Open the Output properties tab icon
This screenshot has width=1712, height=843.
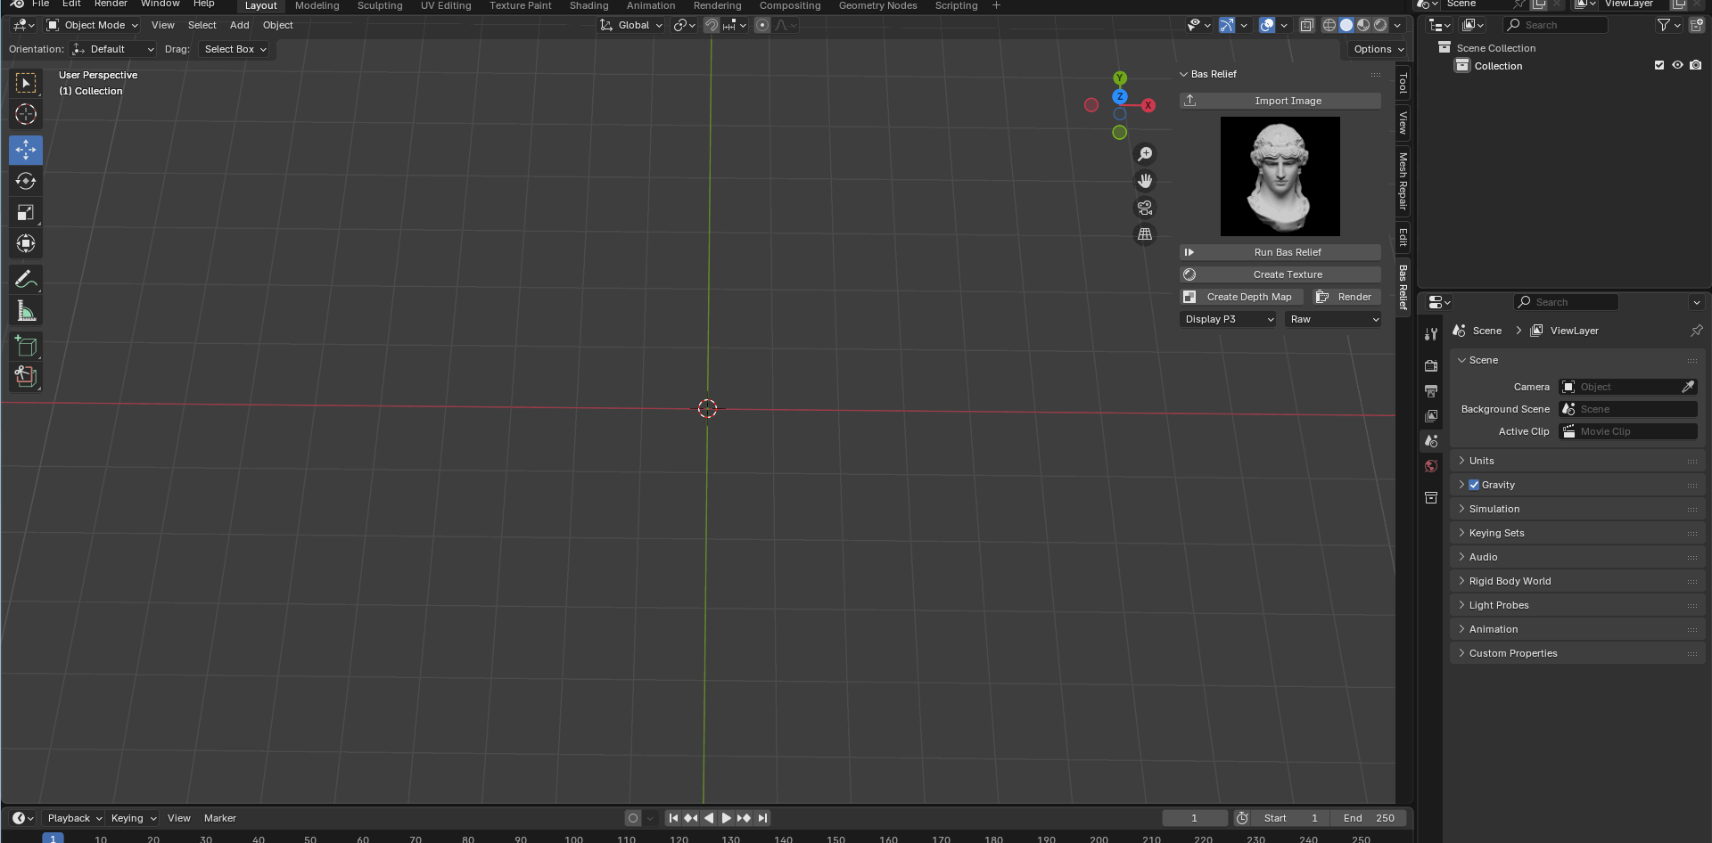pyautogui.click(x=1431, y=390)
